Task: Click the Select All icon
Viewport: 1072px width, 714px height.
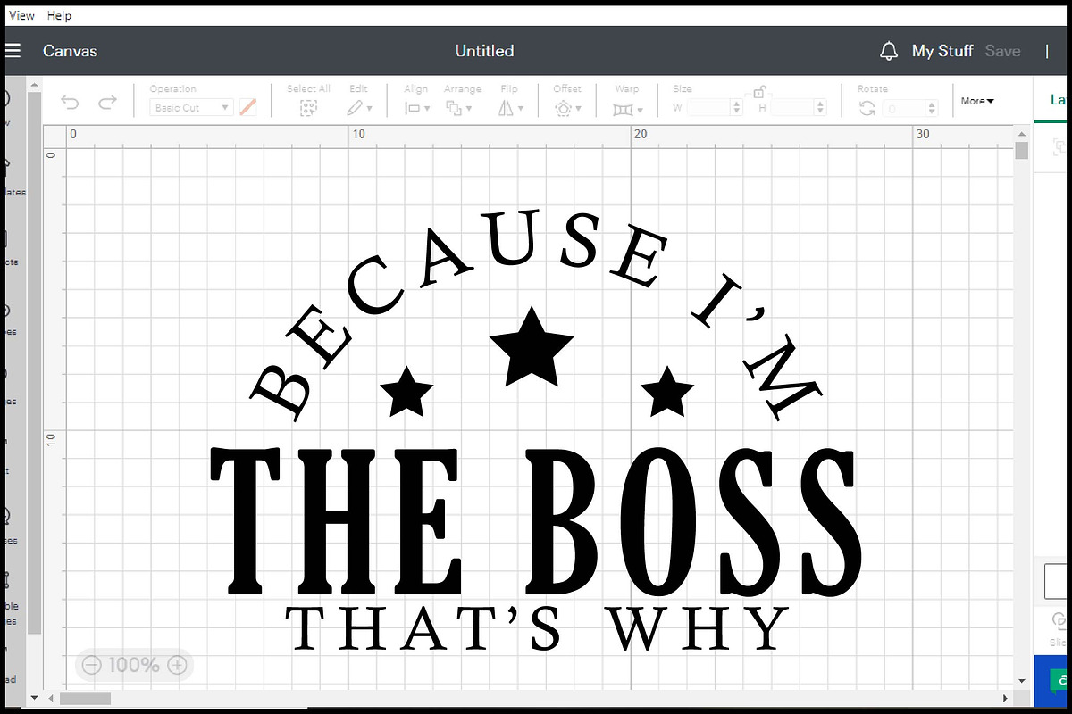Action: click(308, 108)
